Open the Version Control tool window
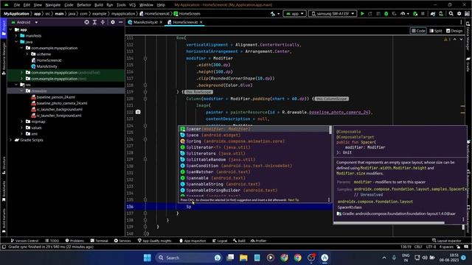Image resolution: width=472 pixels, height=265 pixels. pyautogui.click(x=24, y=241)
